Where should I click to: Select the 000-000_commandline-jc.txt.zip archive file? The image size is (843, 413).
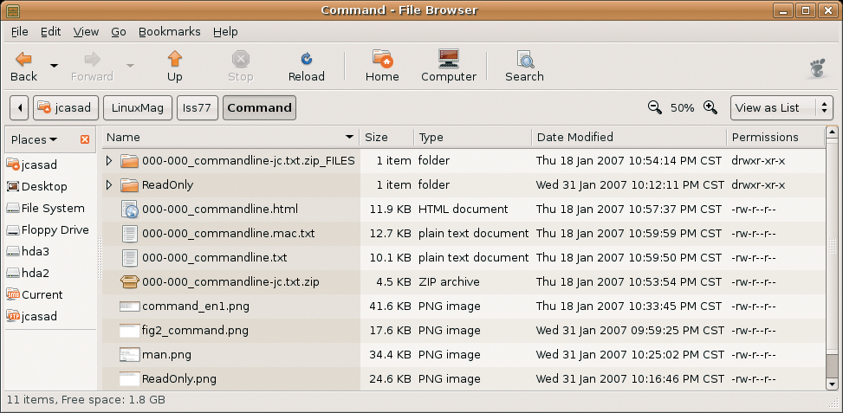coord(230,282)
